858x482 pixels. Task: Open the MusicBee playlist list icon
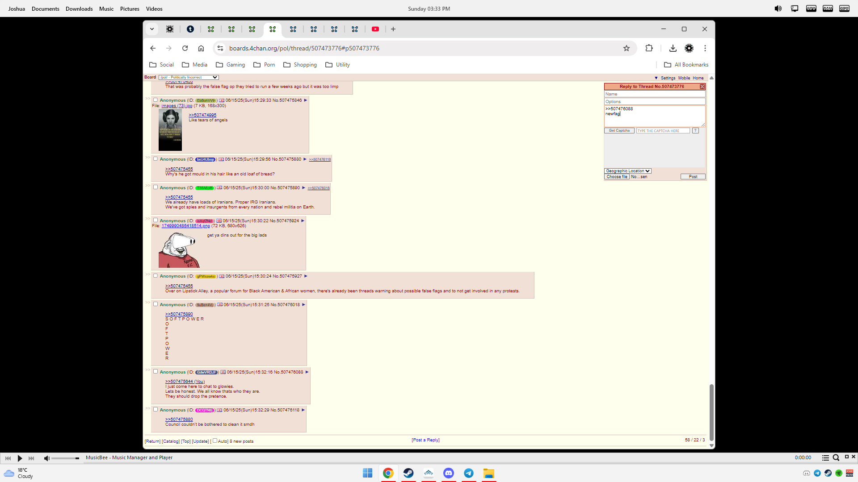(x=825, y=457)
